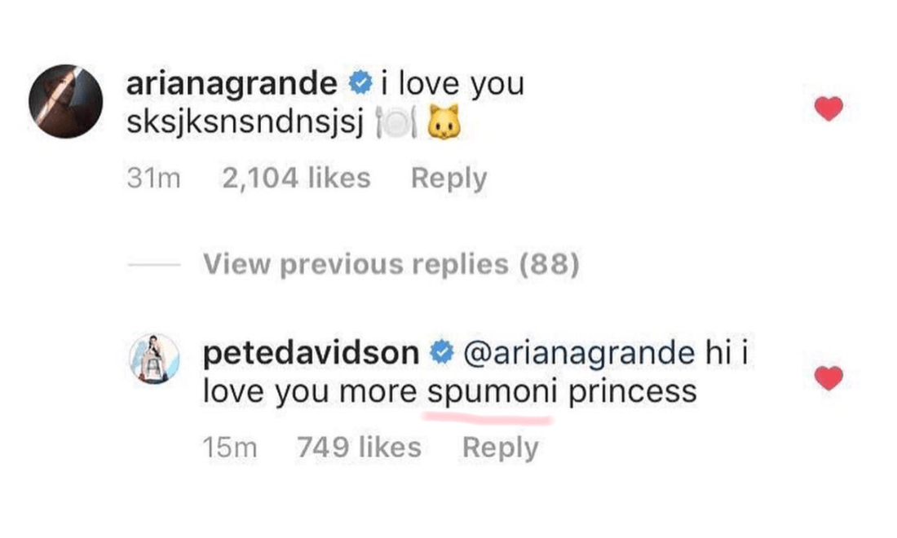Click the verified badge beside petedavidson
Screen dimensions: 897x538
(442, 353)
